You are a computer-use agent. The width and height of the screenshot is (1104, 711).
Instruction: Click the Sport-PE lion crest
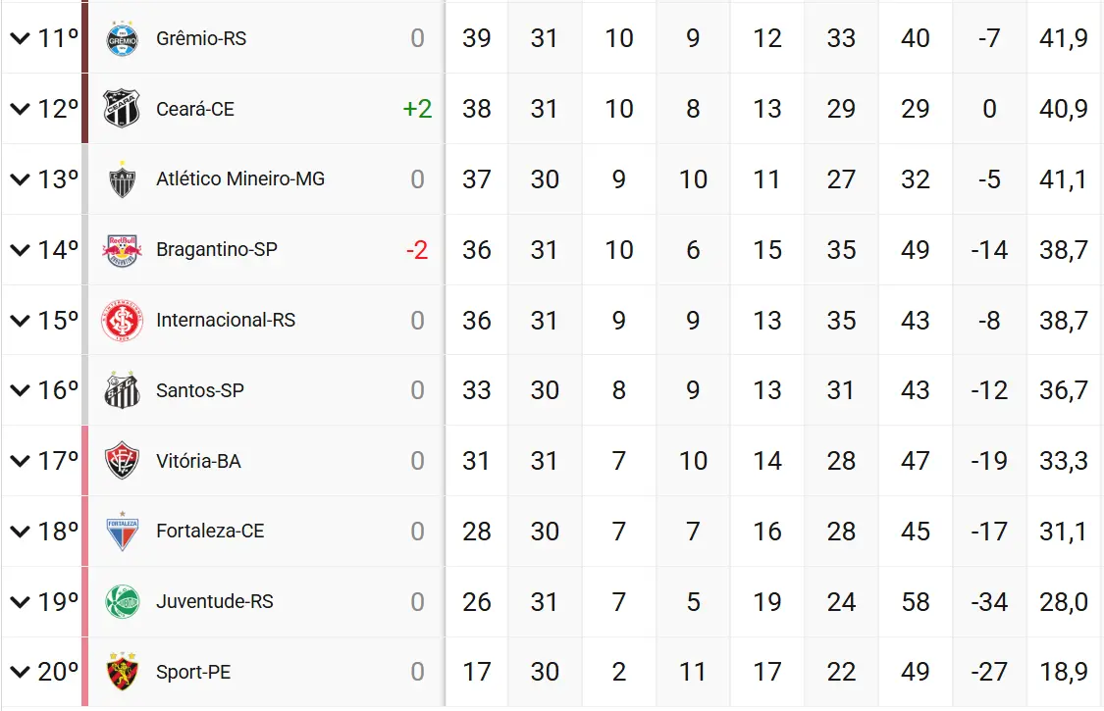[x=123, y=672]
